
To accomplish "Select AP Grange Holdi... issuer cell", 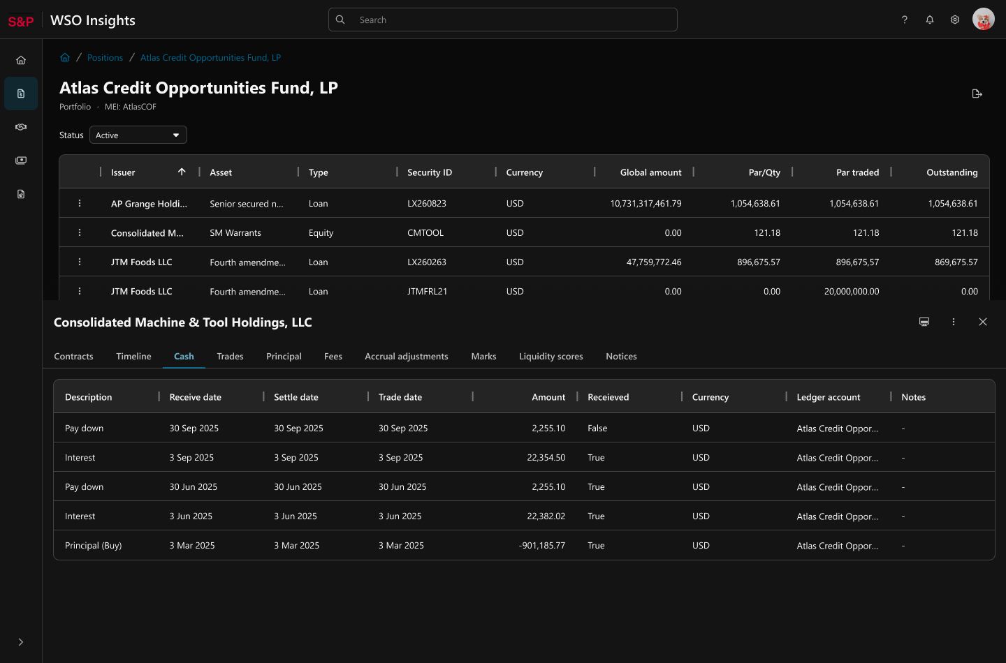I will [x=149, y=204].
